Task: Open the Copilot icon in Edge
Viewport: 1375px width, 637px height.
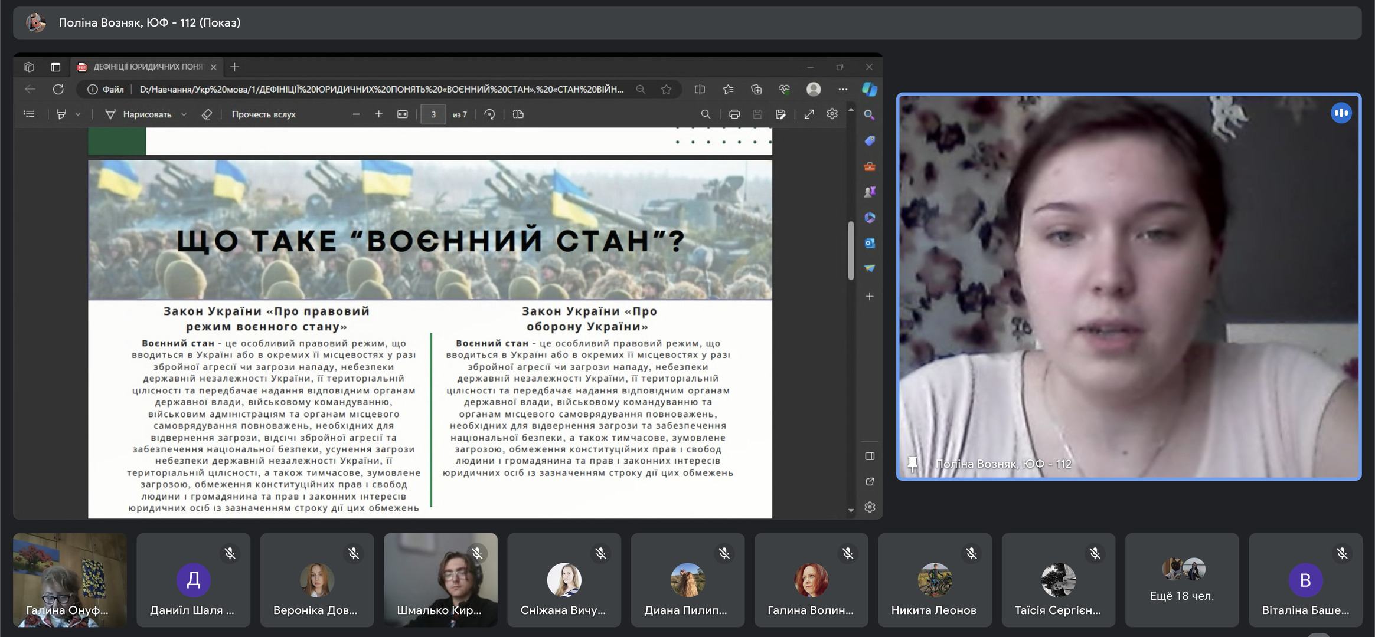Action: coord(869,89)
